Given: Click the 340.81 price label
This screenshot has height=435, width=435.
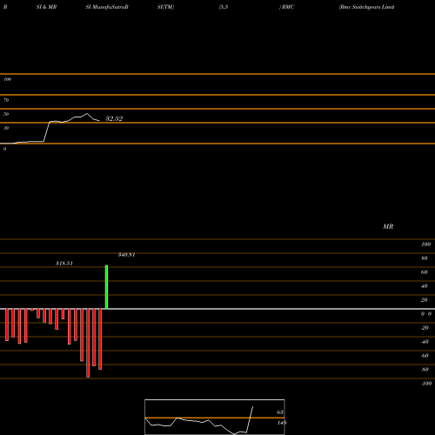Looking at the screenshot, I should coord(126,255).
